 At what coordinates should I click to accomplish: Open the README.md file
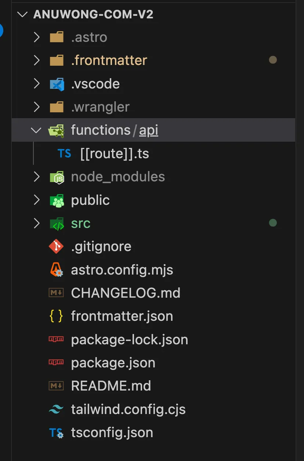pos(111,386)
